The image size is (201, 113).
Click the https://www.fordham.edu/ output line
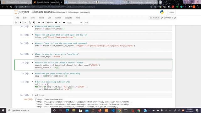(51, 100)
